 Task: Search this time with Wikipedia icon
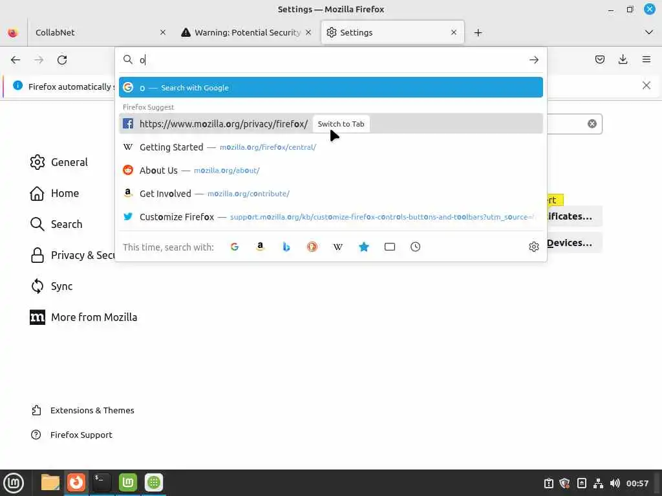point(337,247)
